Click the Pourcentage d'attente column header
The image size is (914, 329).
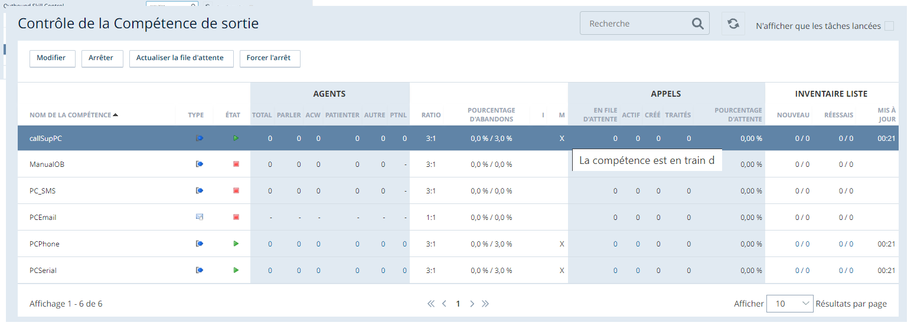pos(738,114)
